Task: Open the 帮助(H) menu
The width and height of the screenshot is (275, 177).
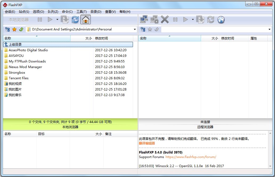Action: pos(125,12)
